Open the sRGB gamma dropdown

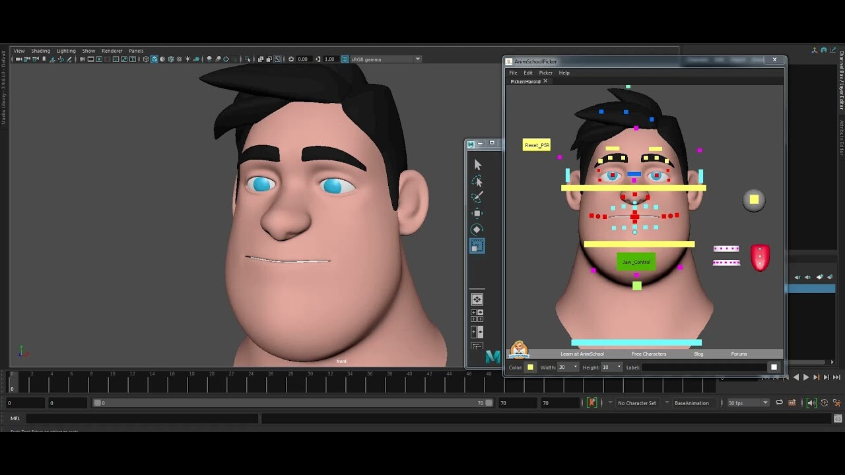(419, 59)
